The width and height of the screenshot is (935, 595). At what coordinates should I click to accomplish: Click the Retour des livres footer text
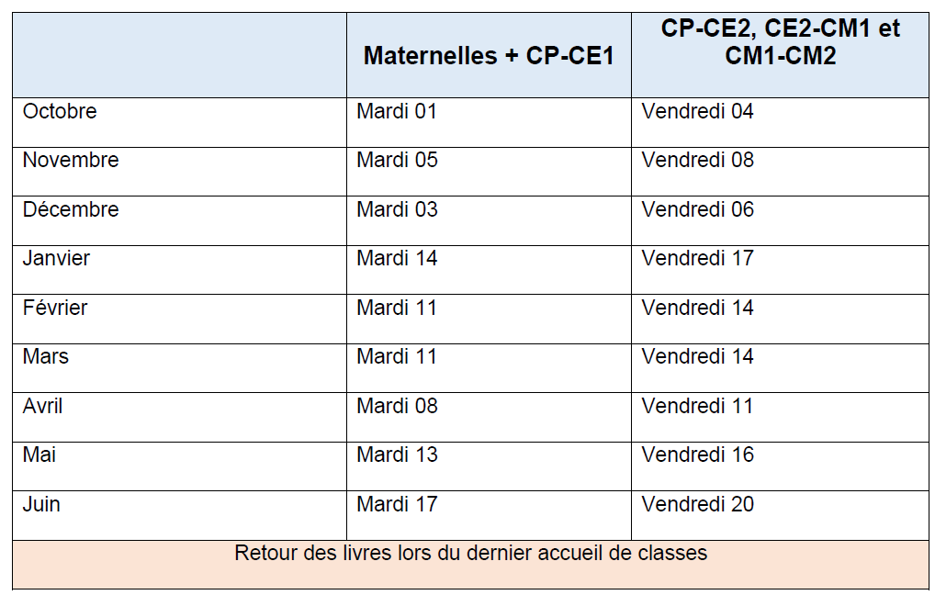(470, 554)
